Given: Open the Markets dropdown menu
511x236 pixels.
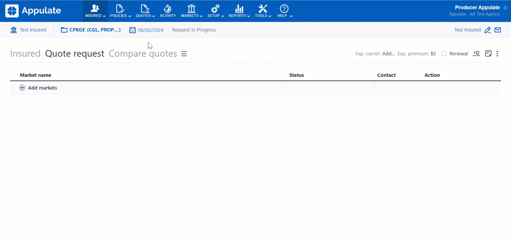Looking at the screenshot, I should 191,11.
